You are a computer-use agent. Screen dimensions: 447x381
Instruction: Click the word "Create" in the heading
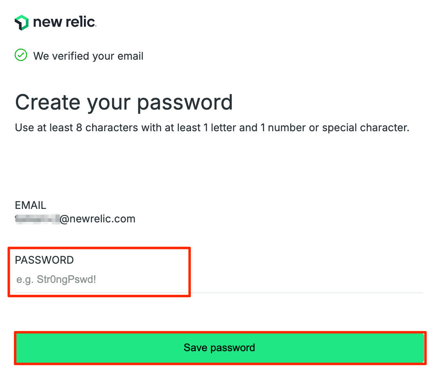click(47, 102)
